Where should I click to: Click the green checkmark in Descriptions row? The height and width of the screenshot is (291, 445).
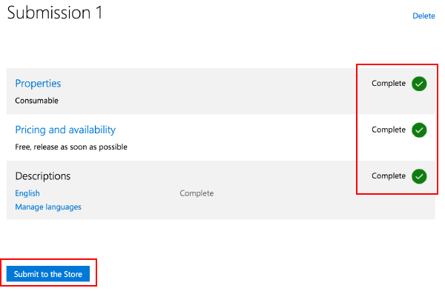point(419,176)
